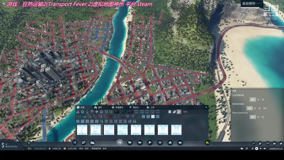This screenshot has height=160, width=284.
Task: Open the terrain tools menu icon
Action: pyautogui.click(x=160, y=143)
